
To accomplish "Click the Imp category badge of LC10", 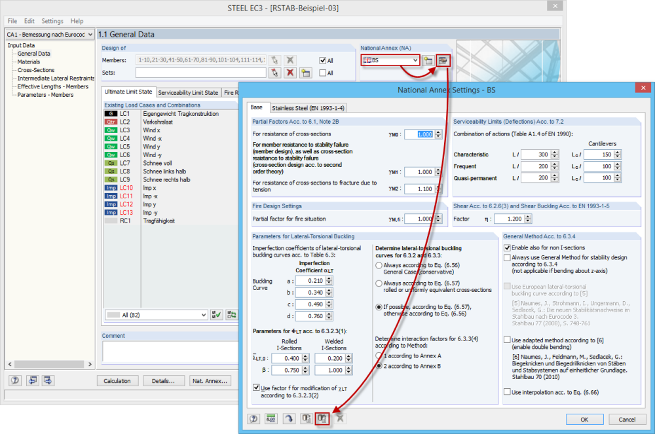I will click(111, 188).
